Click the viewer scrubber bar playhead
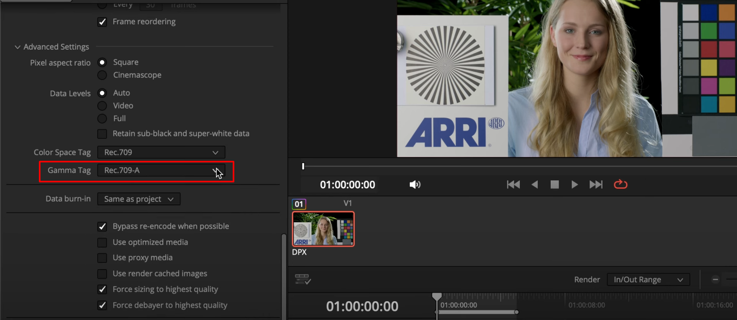The width and height of the screenshot is (737, 320). point(303,166)
